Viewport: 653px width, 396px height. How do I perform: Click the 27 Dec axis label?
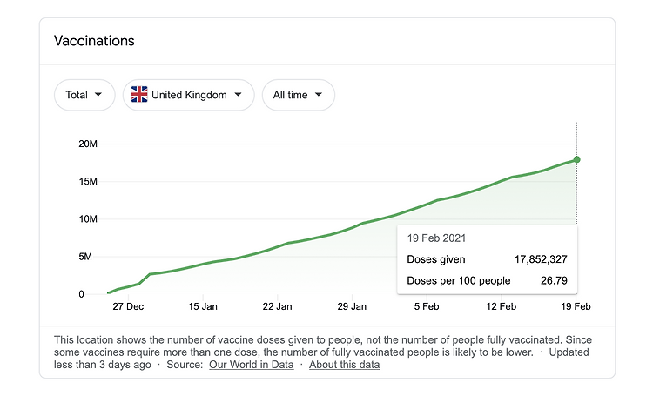coord(128,306)
